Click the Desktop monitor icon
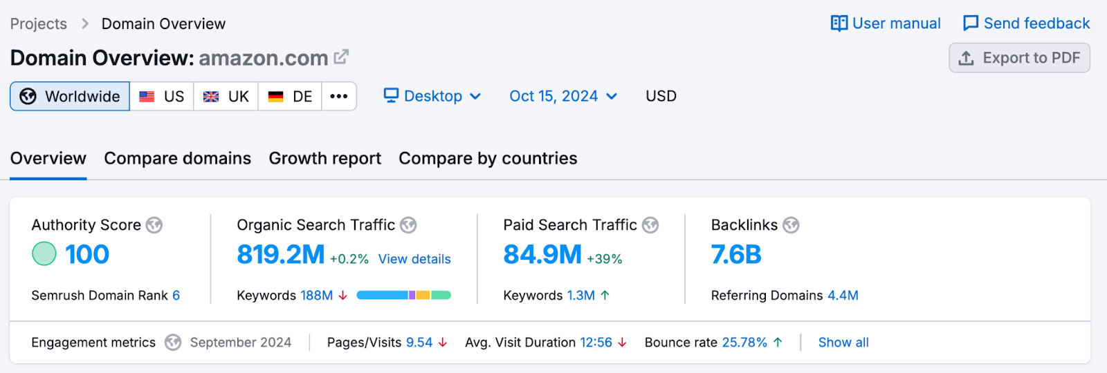Screen dimensions: 1107x373 392,95
